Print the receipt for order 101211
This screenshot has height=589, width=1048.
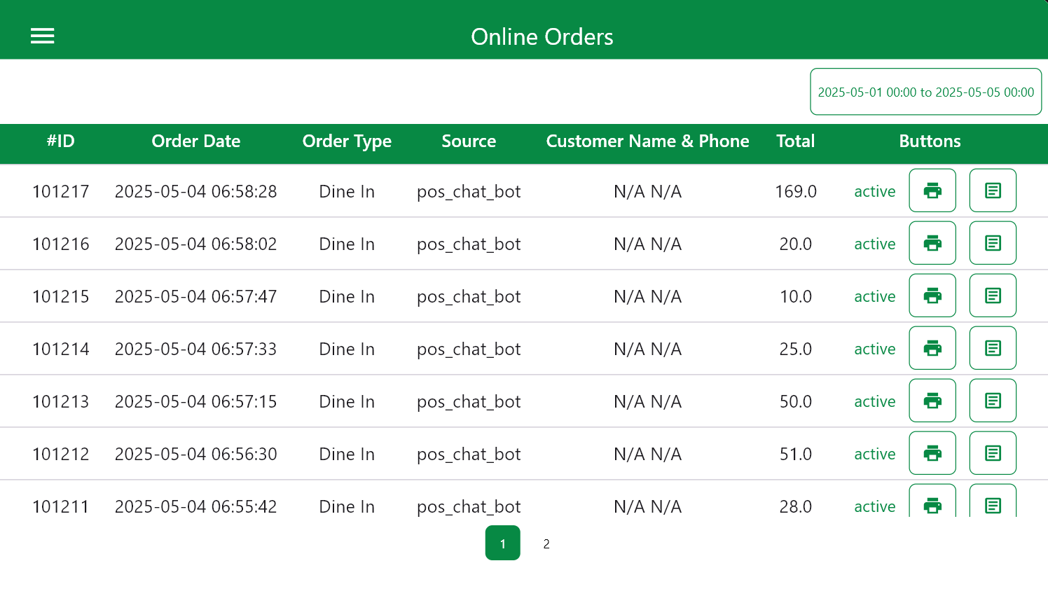[x=932, y=505]
